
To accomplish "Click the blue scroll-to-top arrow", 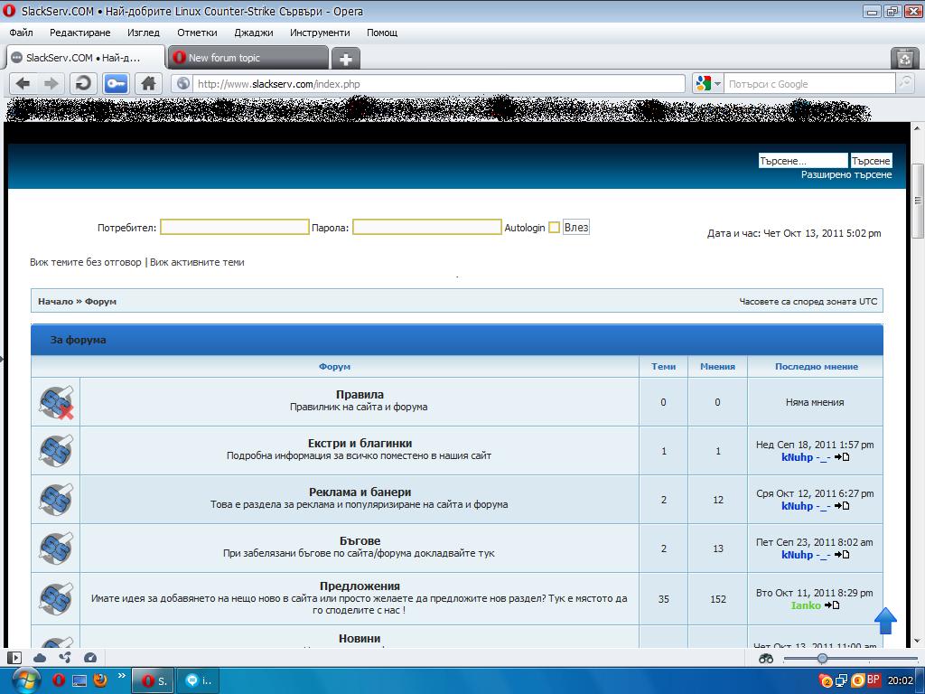I will coord(885,620).
